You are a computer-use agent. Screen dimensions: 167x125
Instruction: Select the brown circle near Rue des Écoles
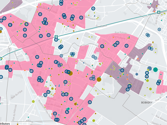point(75,104)
